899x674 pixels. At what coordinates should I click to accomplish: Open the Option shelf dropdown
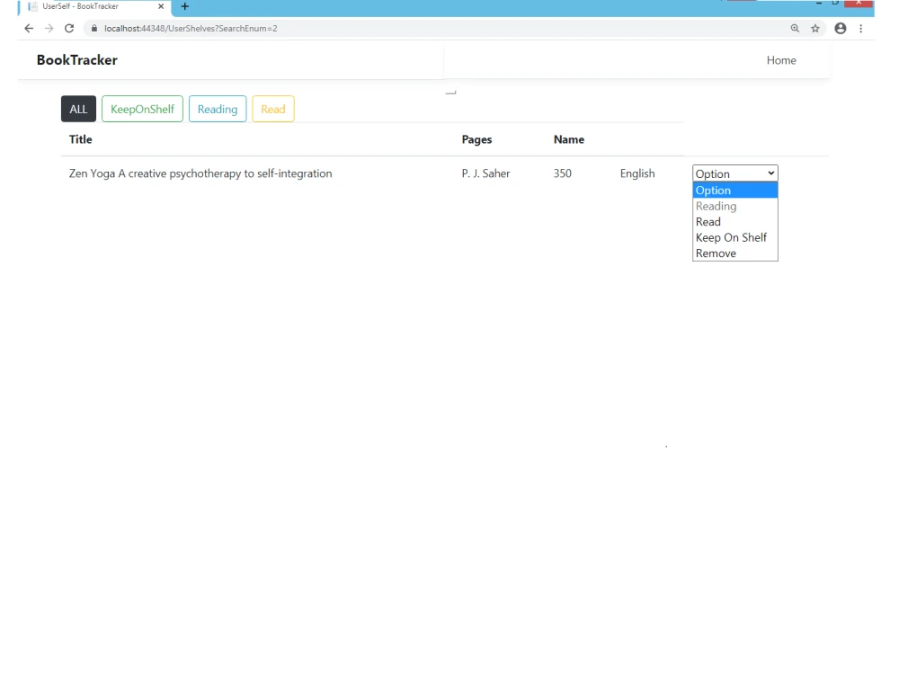pyautogui.click(x=734, y=173)
